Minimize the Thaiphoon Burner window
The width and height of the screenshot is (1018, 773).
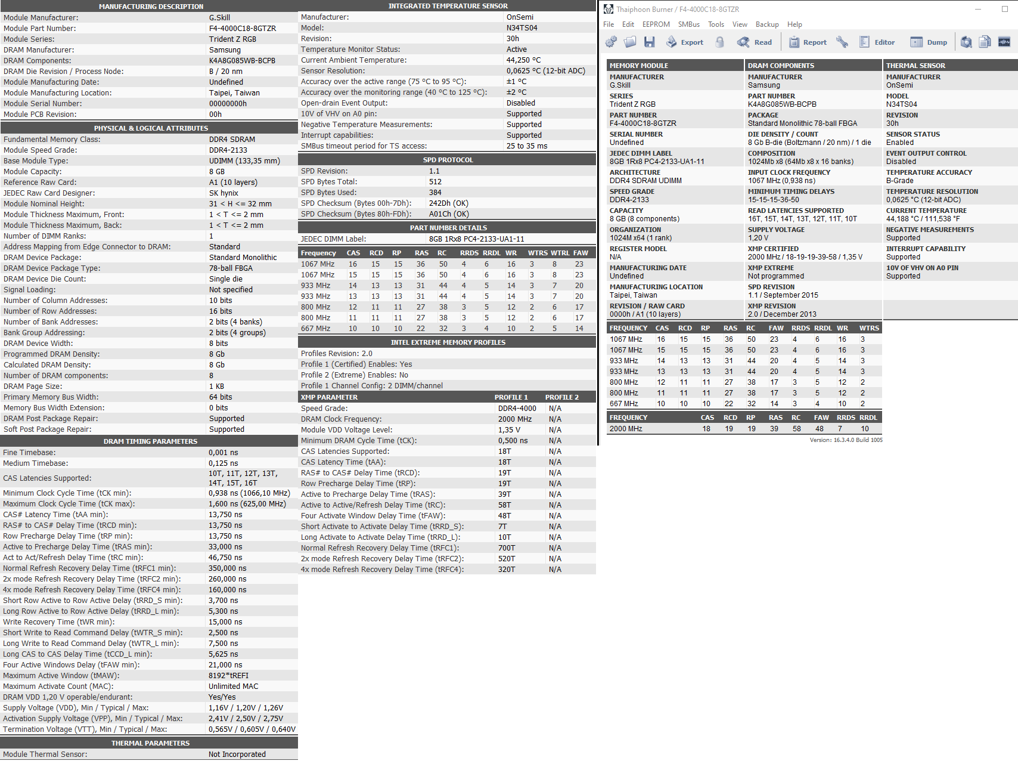978,9
